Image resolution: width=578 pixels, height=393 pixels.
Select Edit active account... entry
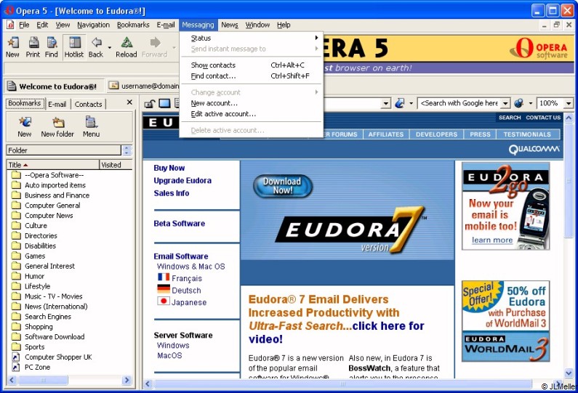252,114
